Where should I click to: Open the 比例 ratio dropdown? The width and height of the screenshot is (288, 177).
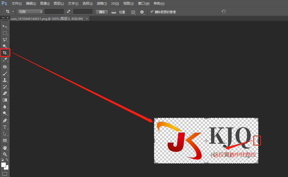[30, 12]
